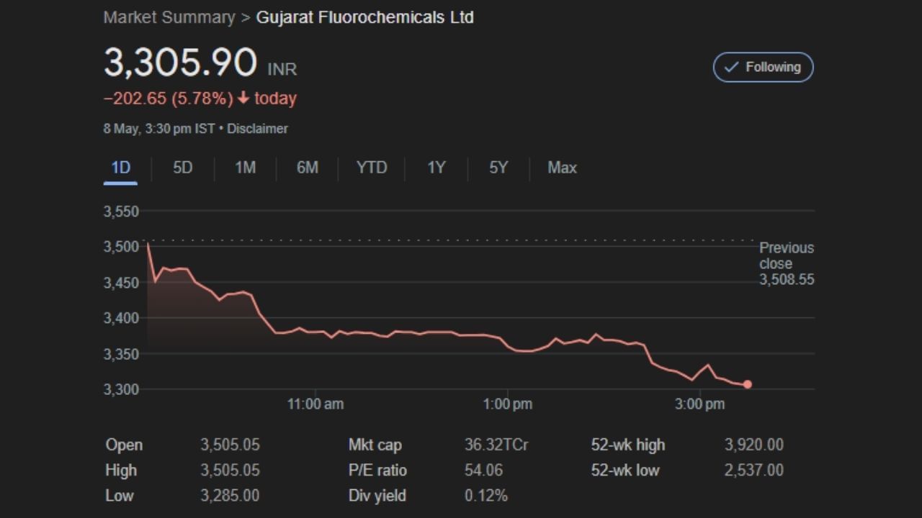Select the Max time range
The image size is (922, 518).
(x=562, y=168)
